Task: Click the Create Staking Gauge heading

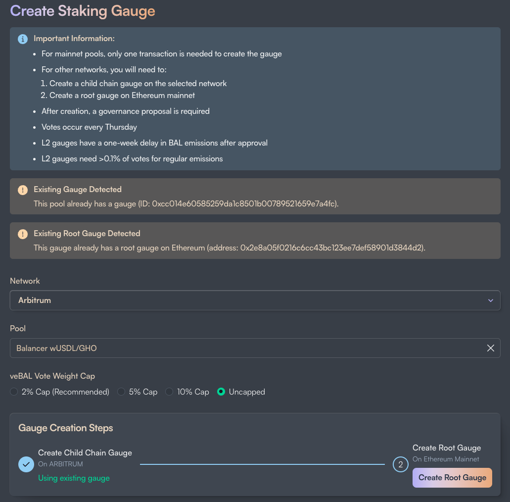Action: click(x=83, y=11)
